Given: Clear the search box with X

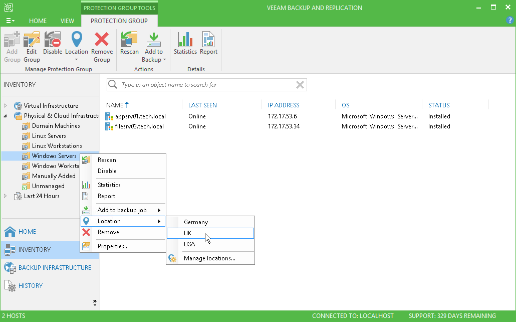Looking at the screenshot, I should (300, 85).
